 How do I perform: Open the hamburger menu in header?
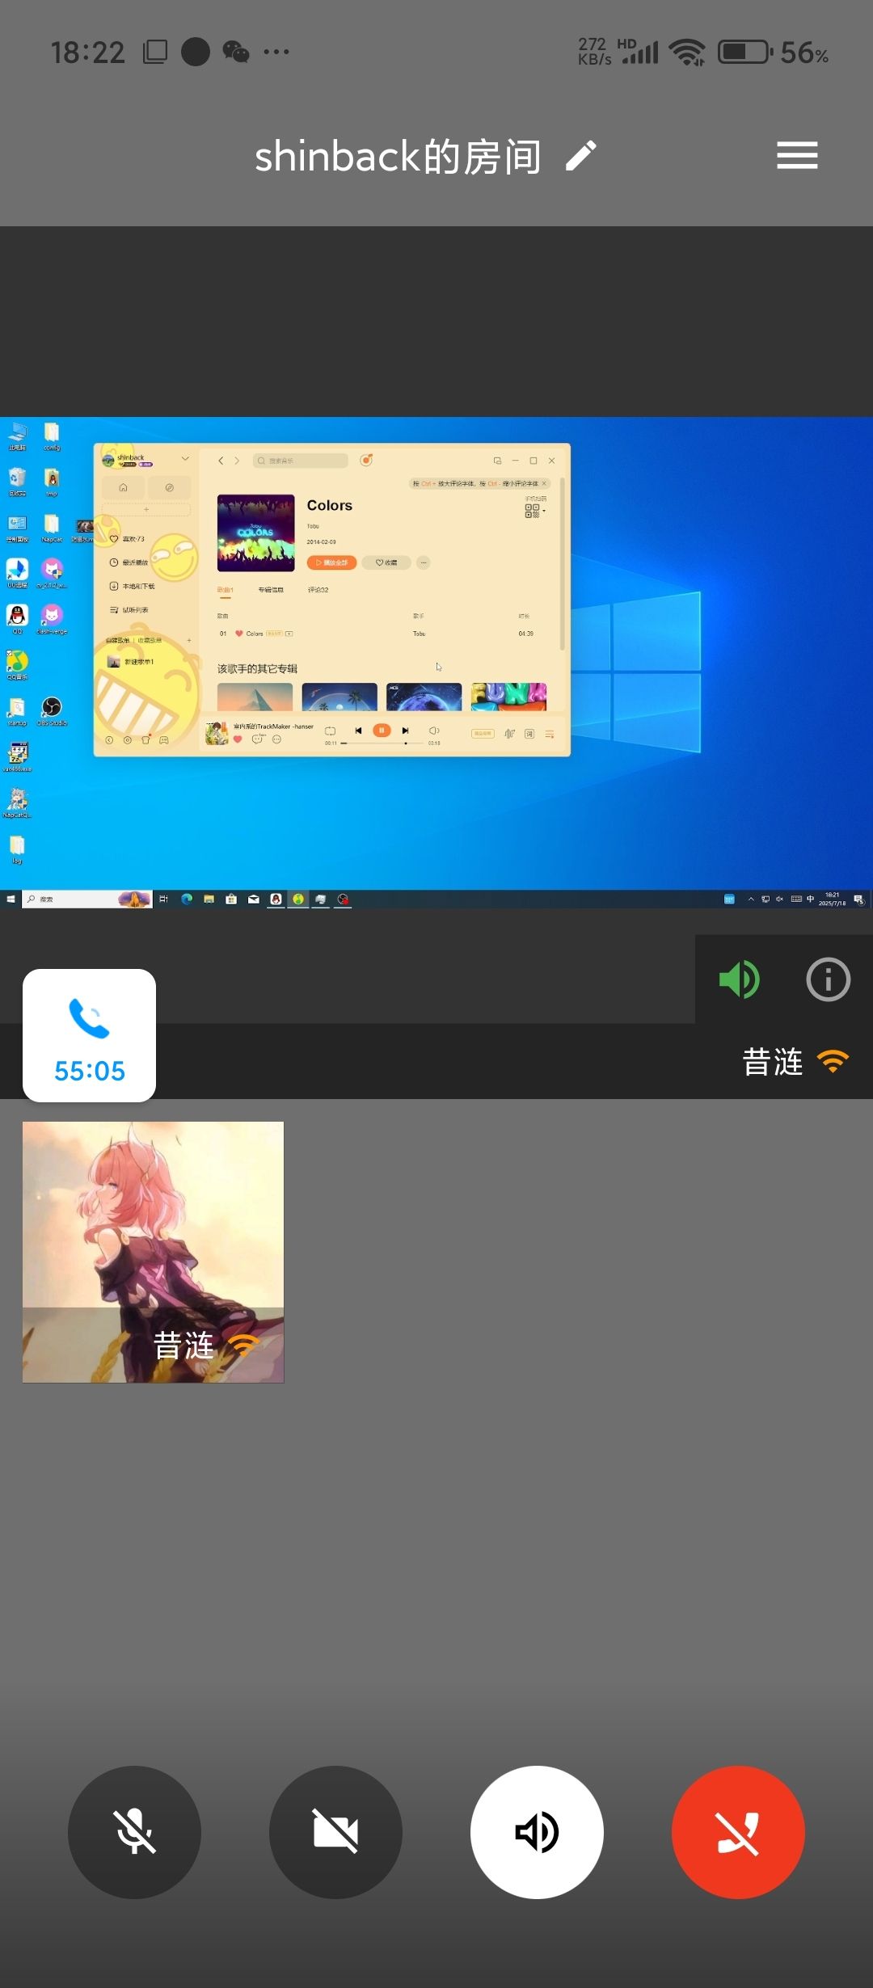click(797, 156)
